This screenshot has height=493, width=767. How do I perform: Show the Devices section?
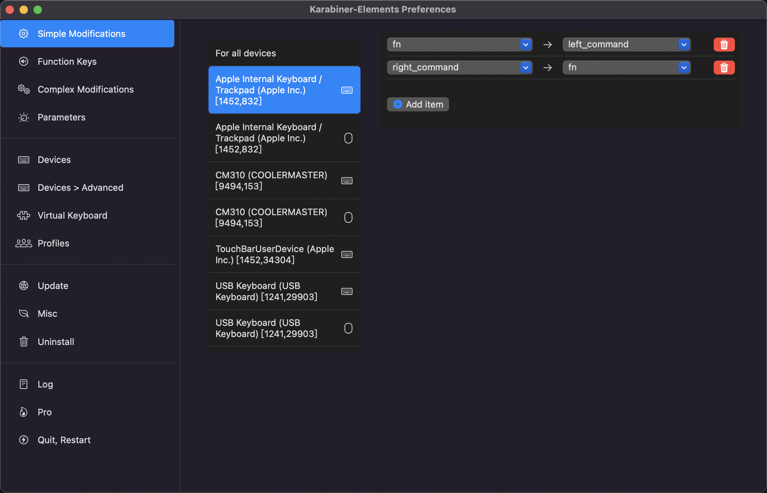tap(88, 160)
